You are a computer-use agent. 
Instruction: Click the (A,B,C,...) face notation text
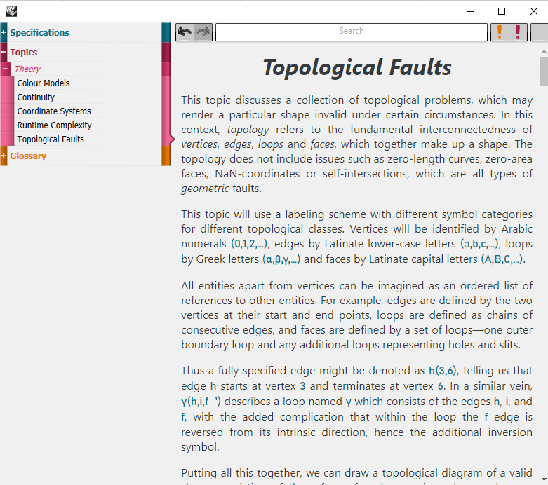point(502,259)
